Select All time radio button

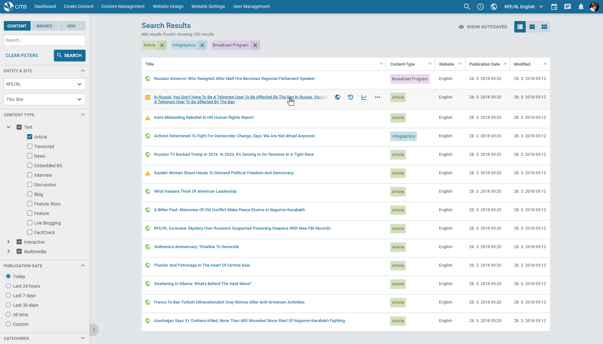[x=8, y=314]
